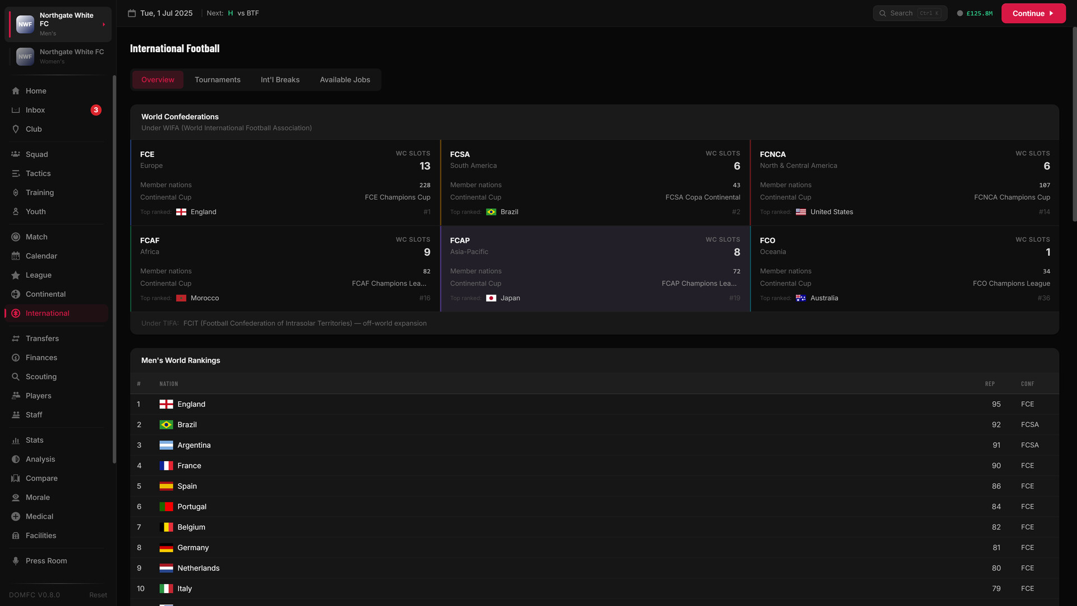Image resolution: width=1077 pixels, height=606 pixels.
Task: Open the Stats section
Action: click(x=35, y=440)
